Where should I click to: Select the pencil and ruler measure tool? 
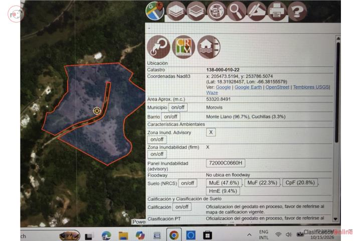[257, 11]
